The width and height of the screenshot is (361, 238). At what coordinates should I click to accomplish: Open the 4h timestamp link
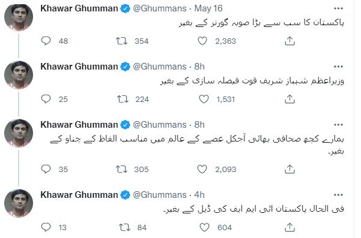pyautogui.click(x=199, y=195)
